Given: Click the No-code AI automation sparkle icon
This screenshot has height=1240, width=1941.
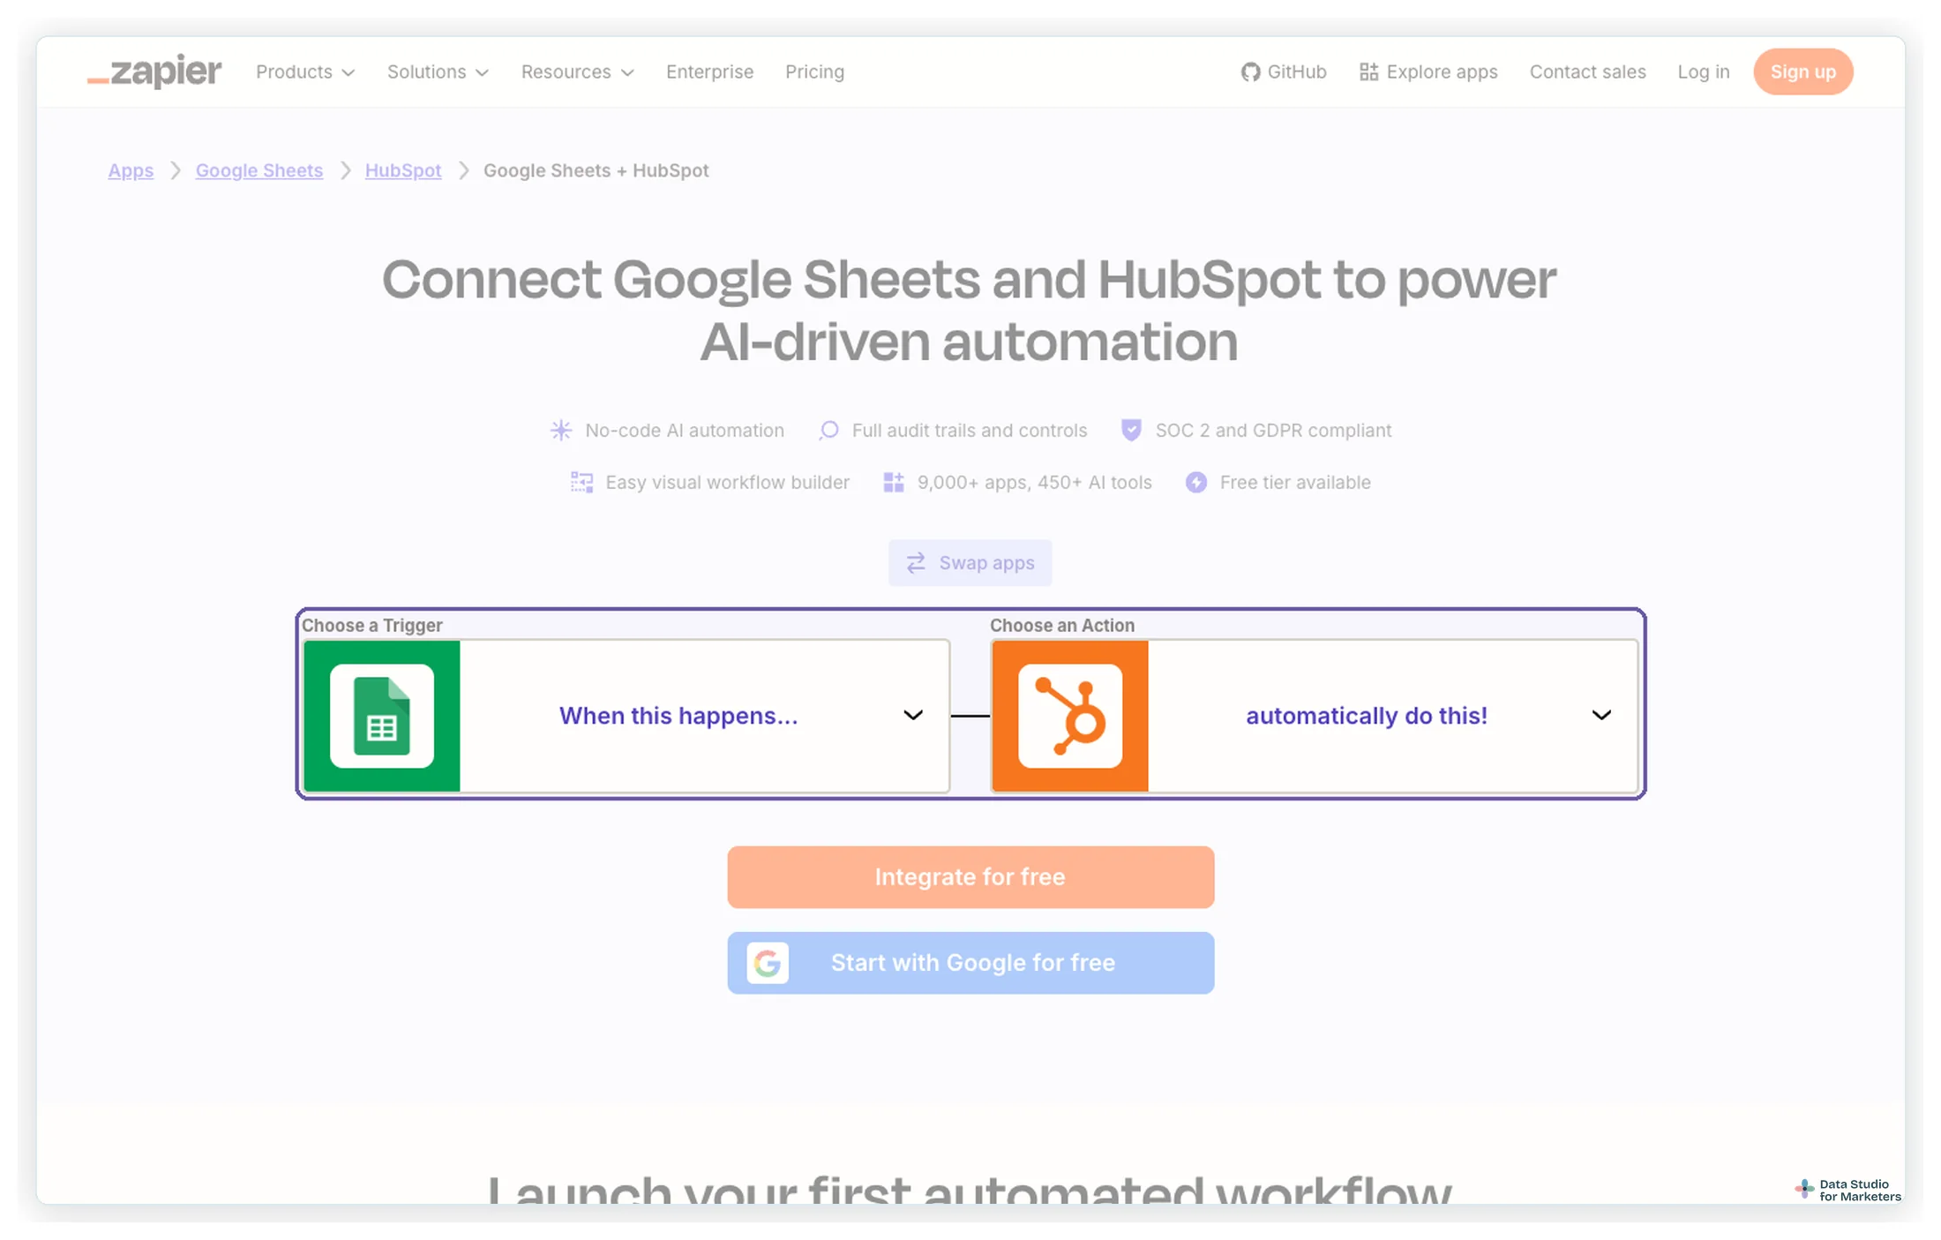Looking at the screenshot, I should click(x=561, y=431).
